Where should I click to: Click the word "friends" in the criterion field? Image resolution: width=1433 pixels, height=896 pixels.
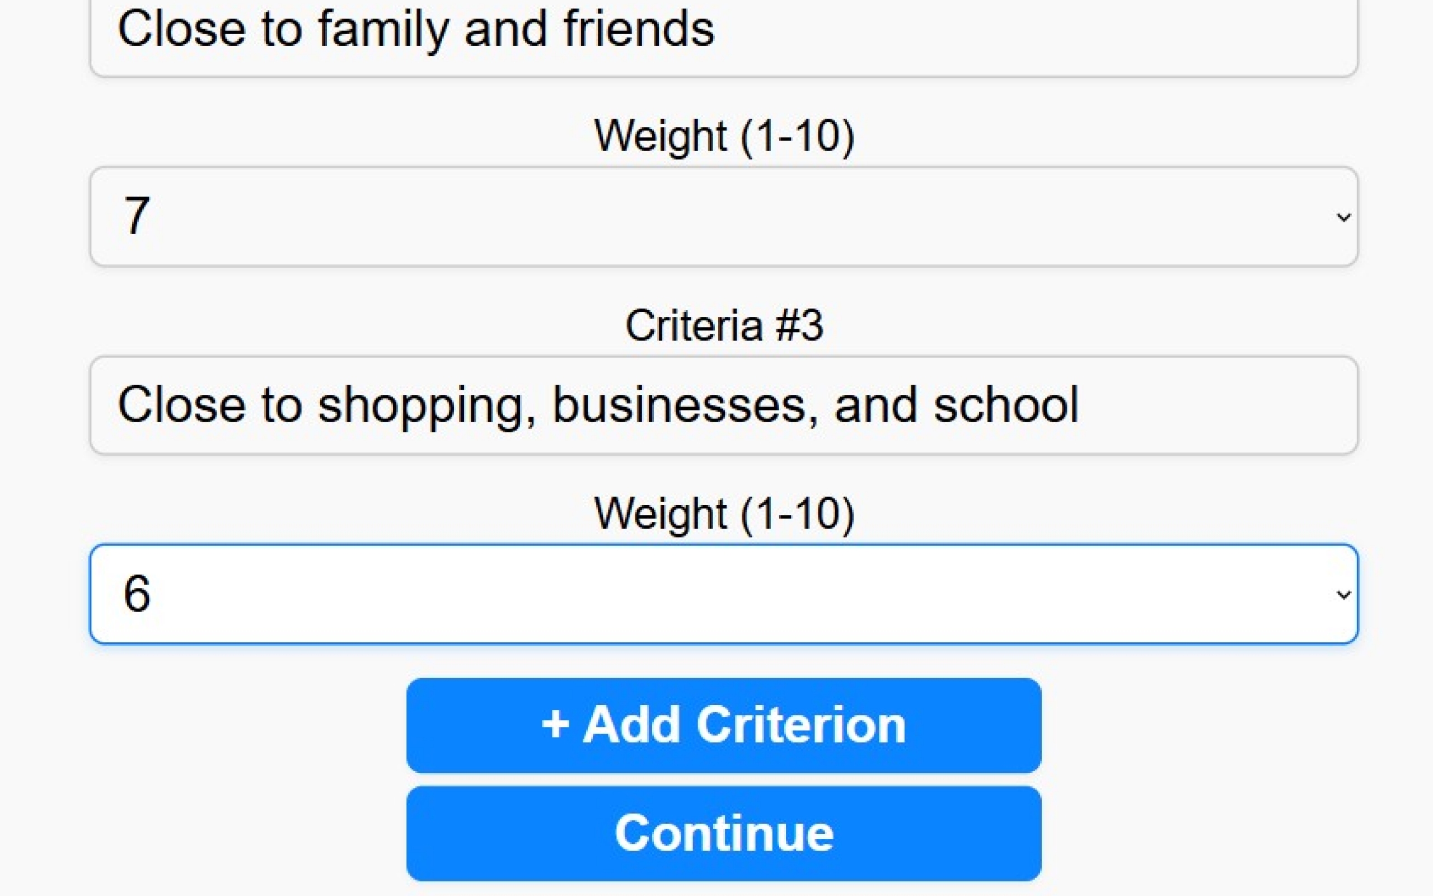(638, 30)
